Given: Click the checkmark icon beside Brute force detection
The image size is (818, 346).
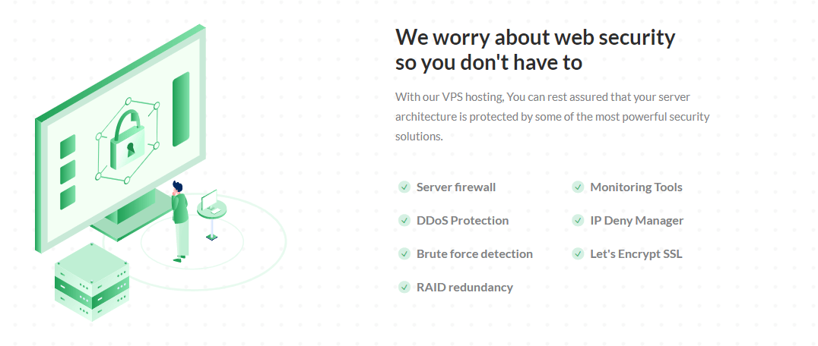Looking at the screenshot, I should pyautogui.click(x=404, y=253).
